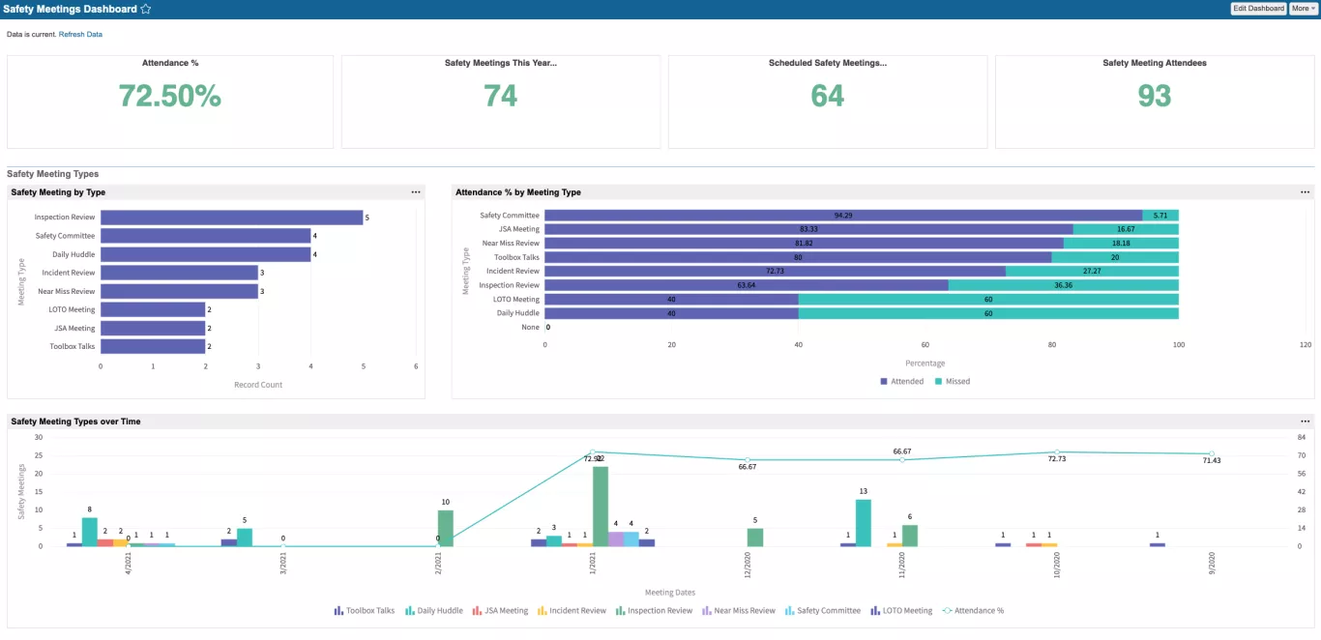Screen dimensions: 1321x640
Task: Click the Safety Committee missed segment 5.71
Action: [x=1160, y=216]
